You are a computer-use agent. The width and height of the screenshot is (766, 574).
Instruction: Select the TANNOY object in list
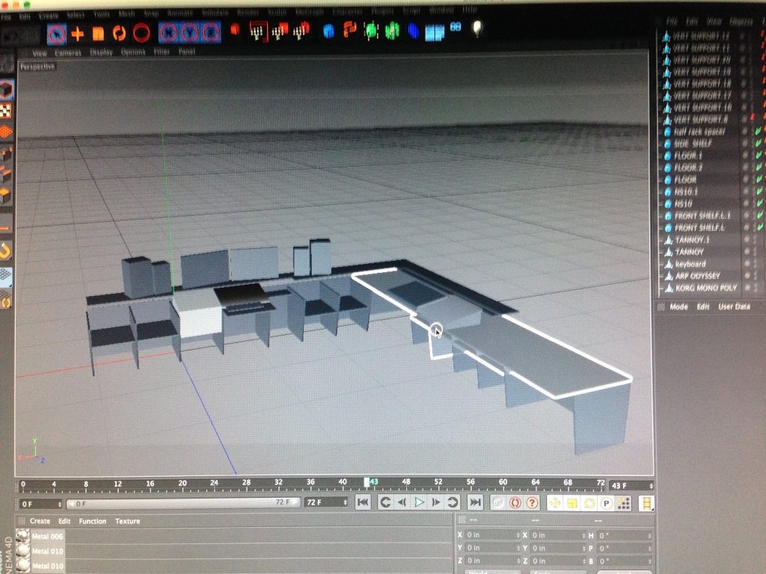(690, 252)
